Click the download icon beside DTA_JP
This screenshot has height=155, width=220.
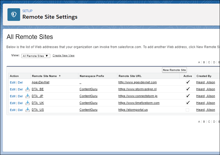28,96
